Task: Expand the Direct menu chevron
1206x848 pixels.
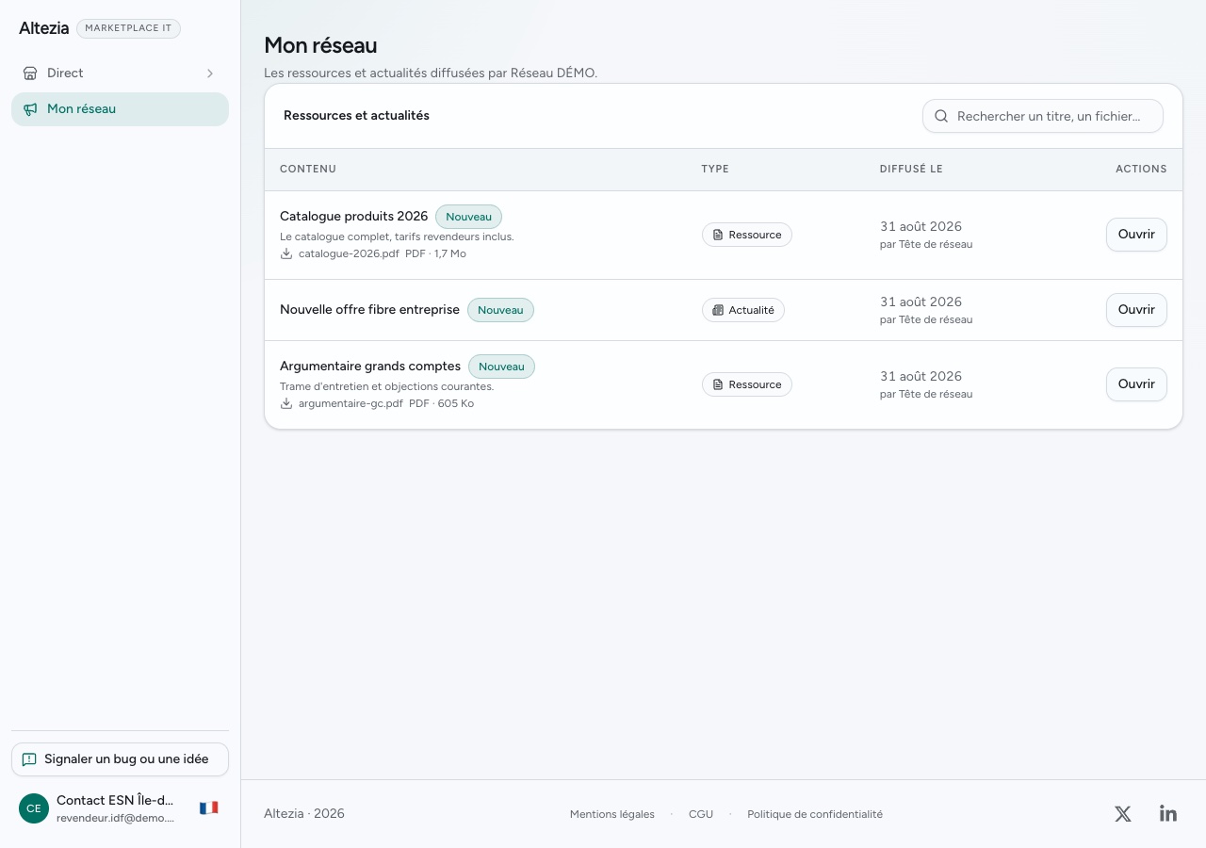Action: click(x=210, y=73)
